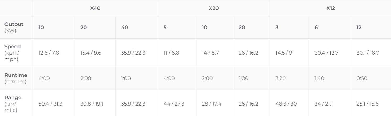Select the Speed (kph / mph) row label
The width and height of the screenshot is (391, 116).
[x=13, y=53]
